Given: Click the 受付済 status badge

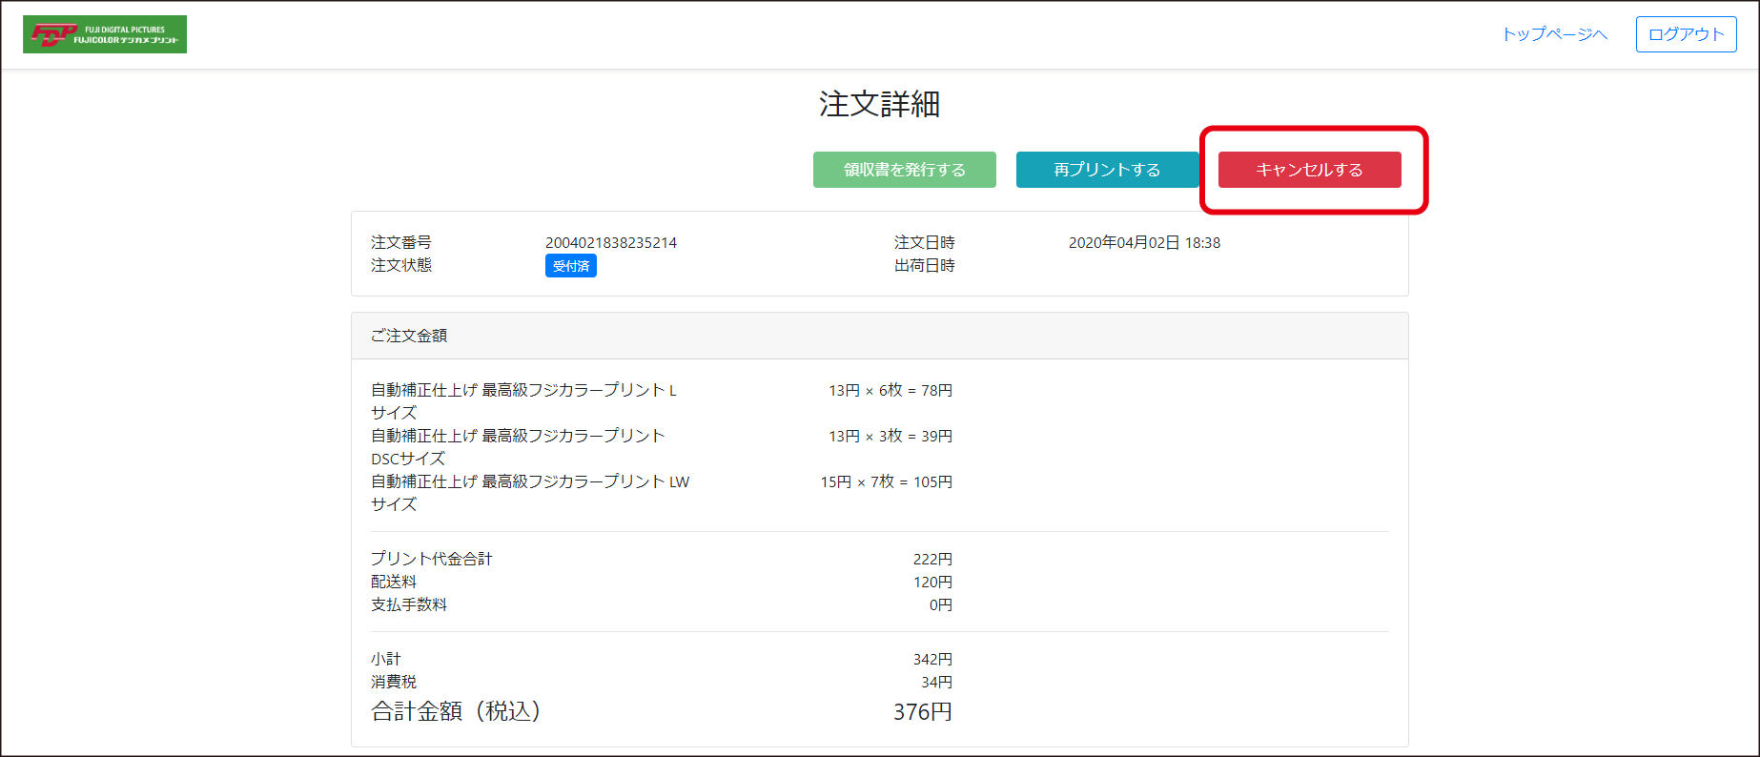Looking at the screenshot, I should tap(571, 266).
